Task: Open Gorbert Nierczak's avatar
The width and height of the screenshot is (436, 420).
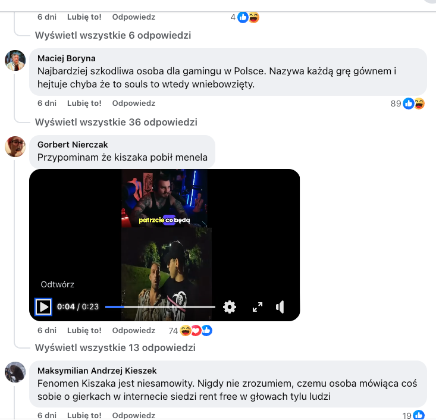Action: pyautogui.click(x=15, y=146)
